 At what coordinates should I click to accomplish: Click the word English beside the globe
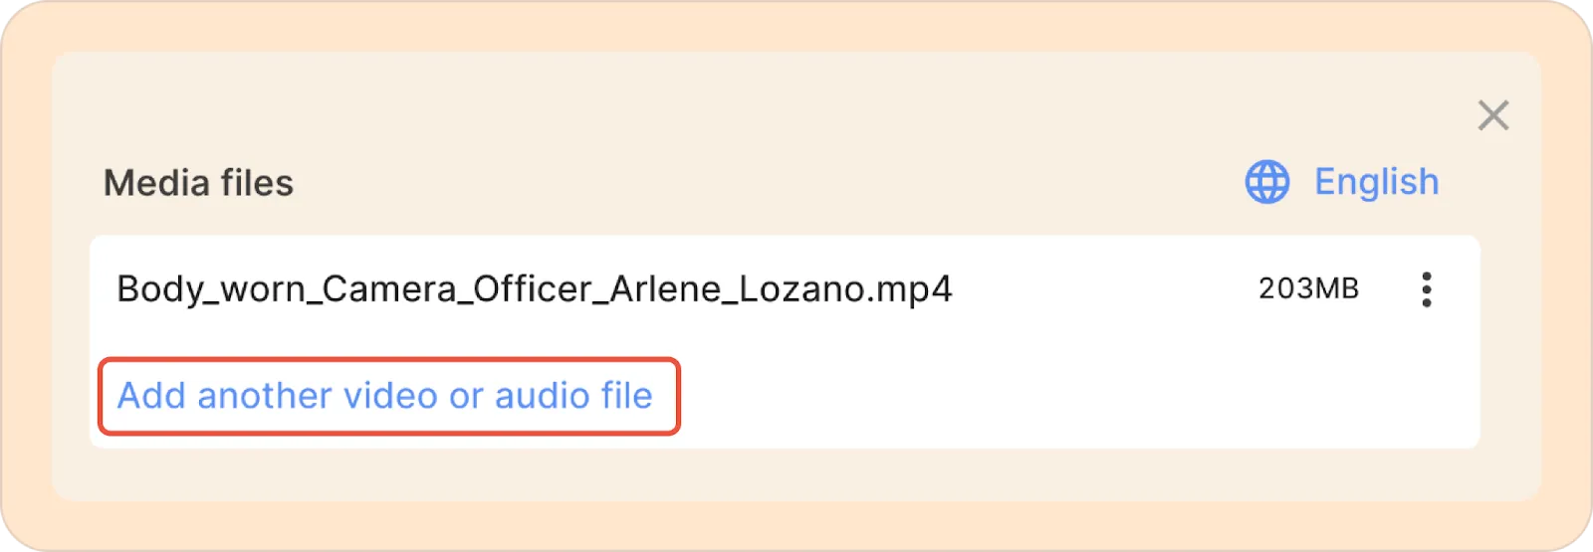pyautogui.click(x=1376, y=182)
